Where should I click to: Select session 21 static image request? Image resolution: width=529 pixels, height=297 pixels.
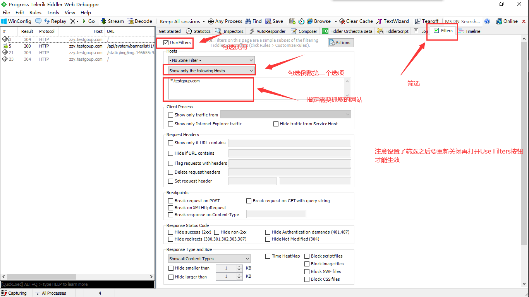77,53
